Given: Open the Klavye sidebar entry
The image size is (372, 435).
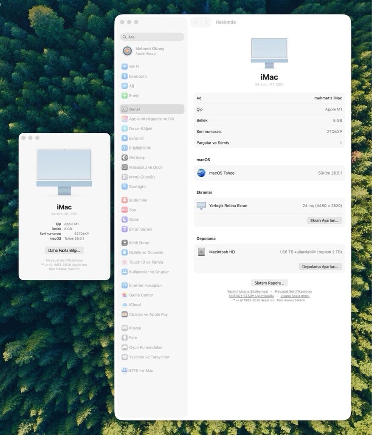Looking at the screenshot, I should coord(152,328).
